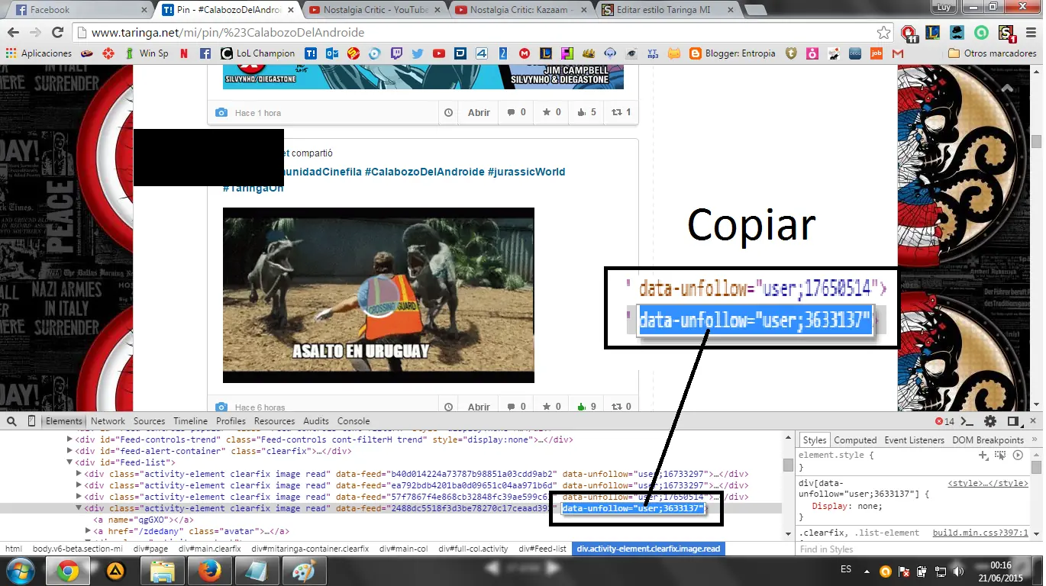Select div#full-col.activity breadcrumb

pos(473,549)
